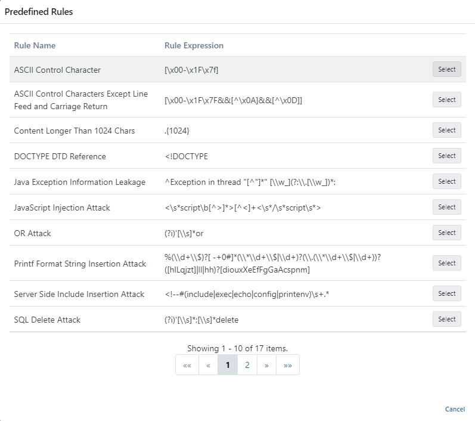Viewport: 475px width, 421px height.
Task: Select the SQL Delete Attack rule
Action: pos(446,319)
